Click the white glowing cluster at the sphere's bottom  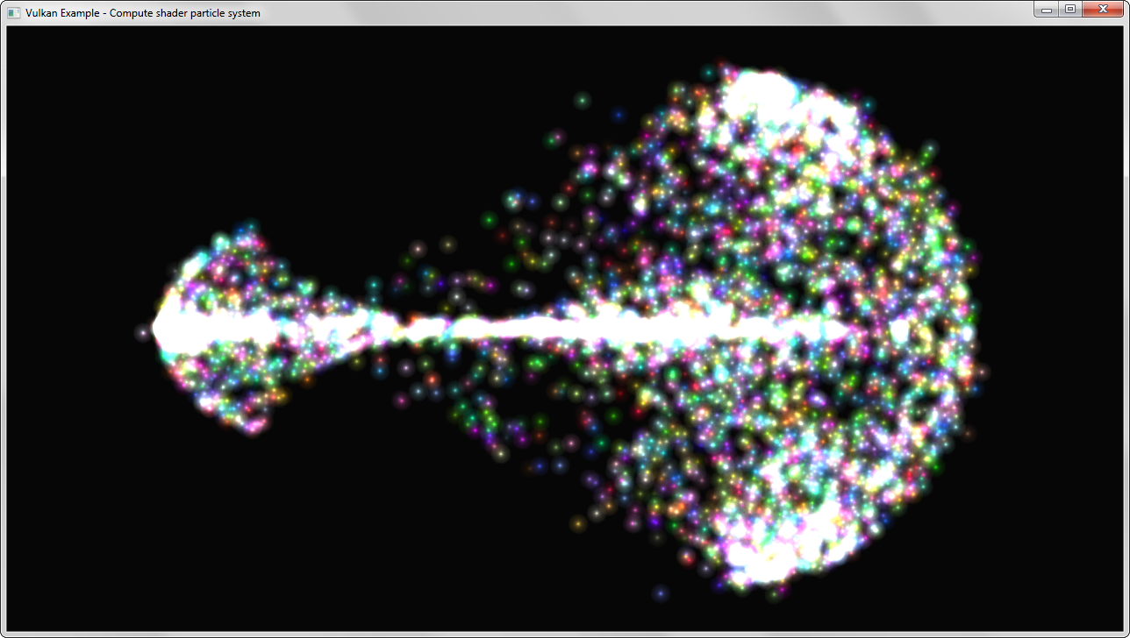click(x=772, y=548)
